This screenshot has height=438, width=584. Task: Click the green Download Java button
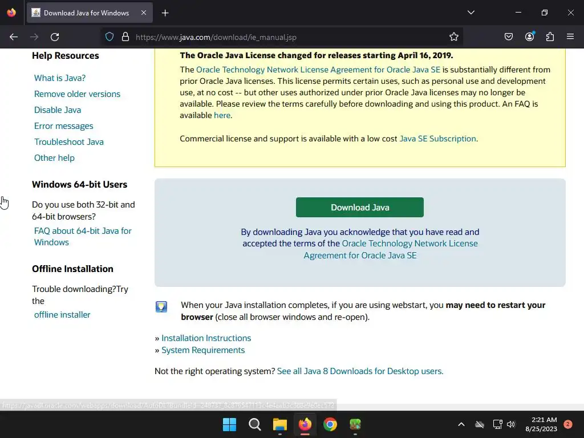coord(360,208)
